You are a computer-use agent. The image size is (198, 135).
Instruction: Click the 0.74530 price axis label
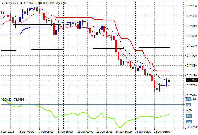tap(192, 65)
